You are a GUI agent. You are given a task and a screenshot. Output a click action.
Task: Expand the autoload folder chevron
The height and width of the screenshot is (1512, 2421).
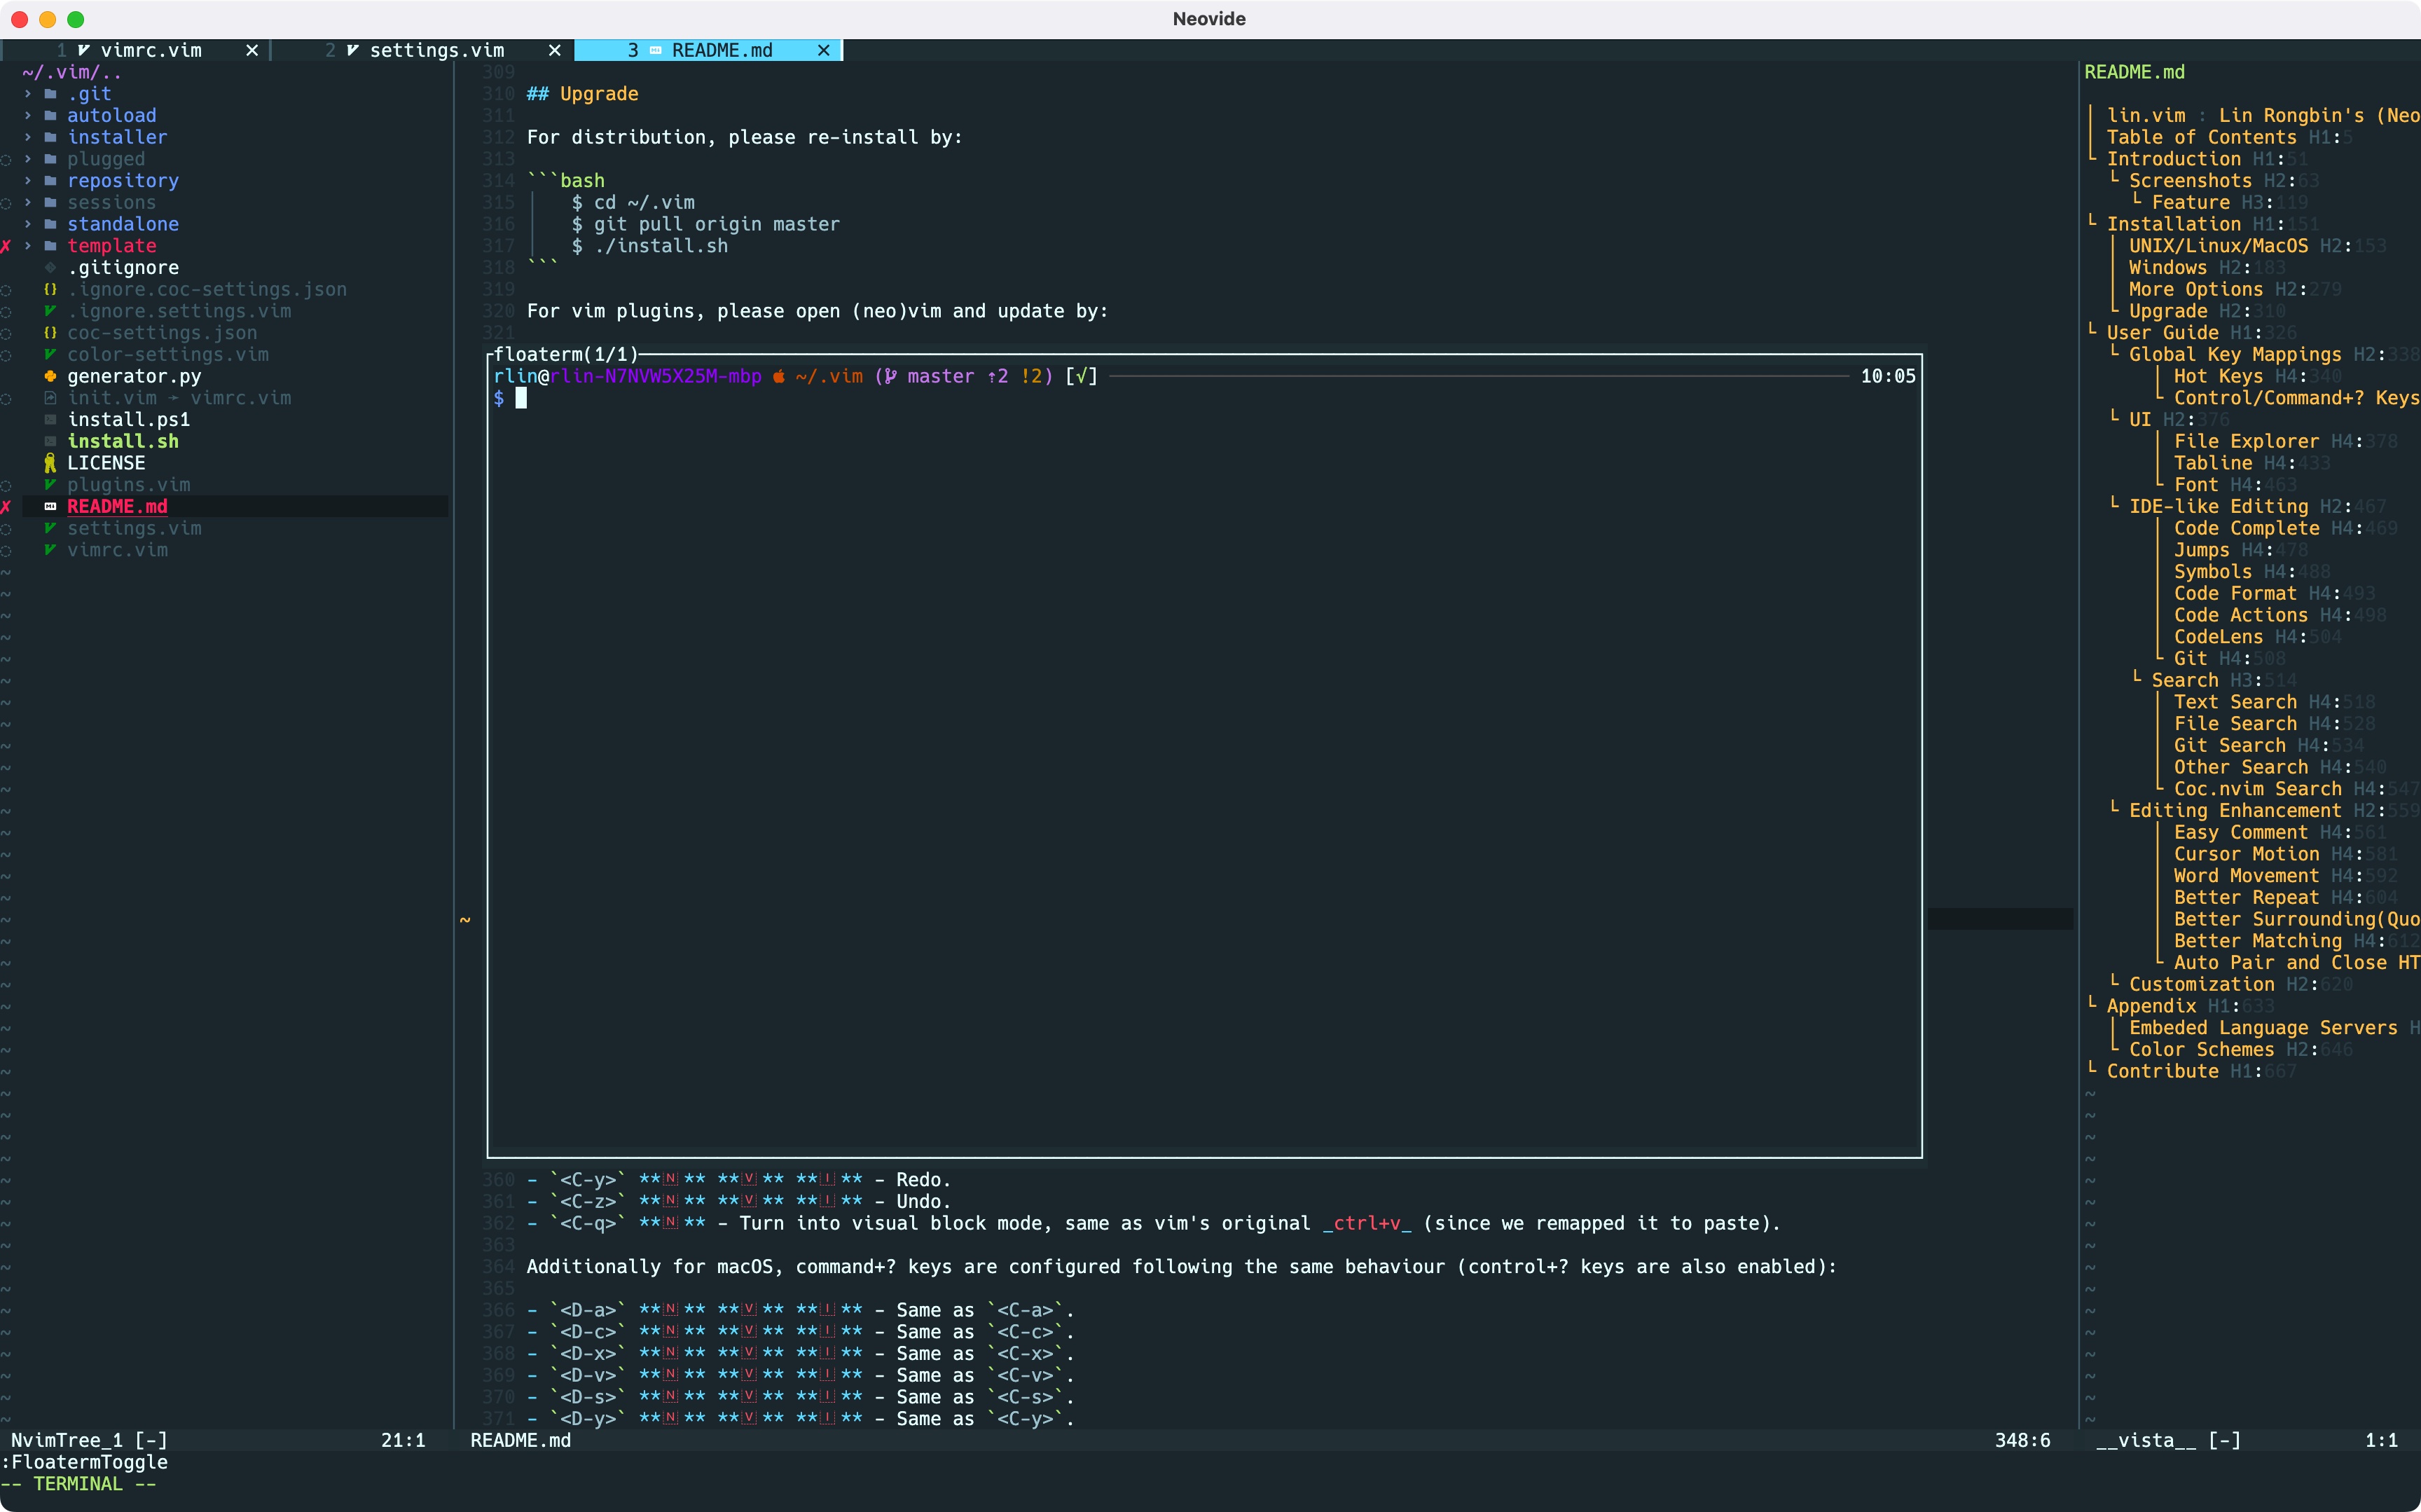[x=28, y=116]
